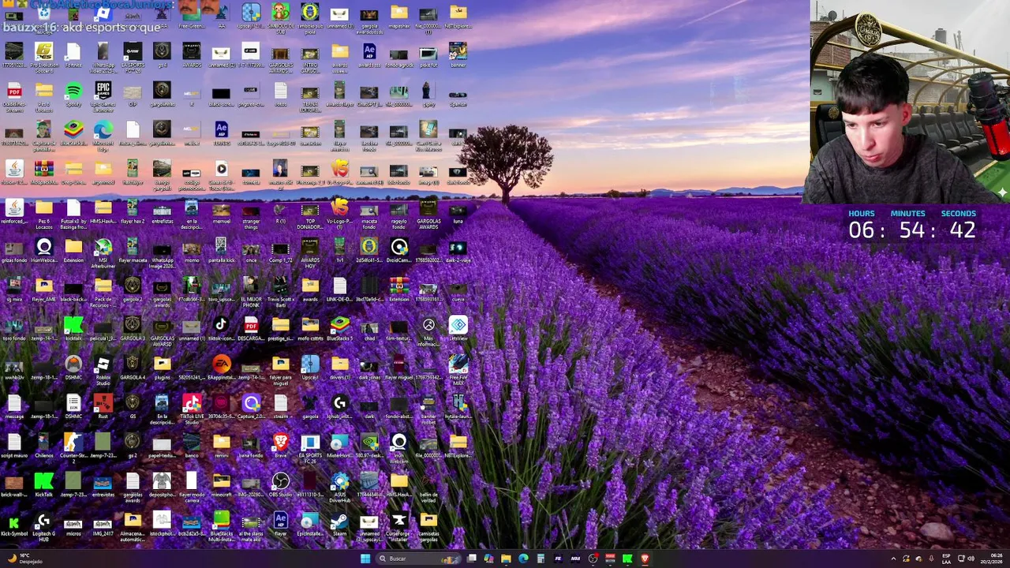Select the BlueStacks 5 desktop icon
This screenshot has width=1010, height=568.
tap(339, 329)
